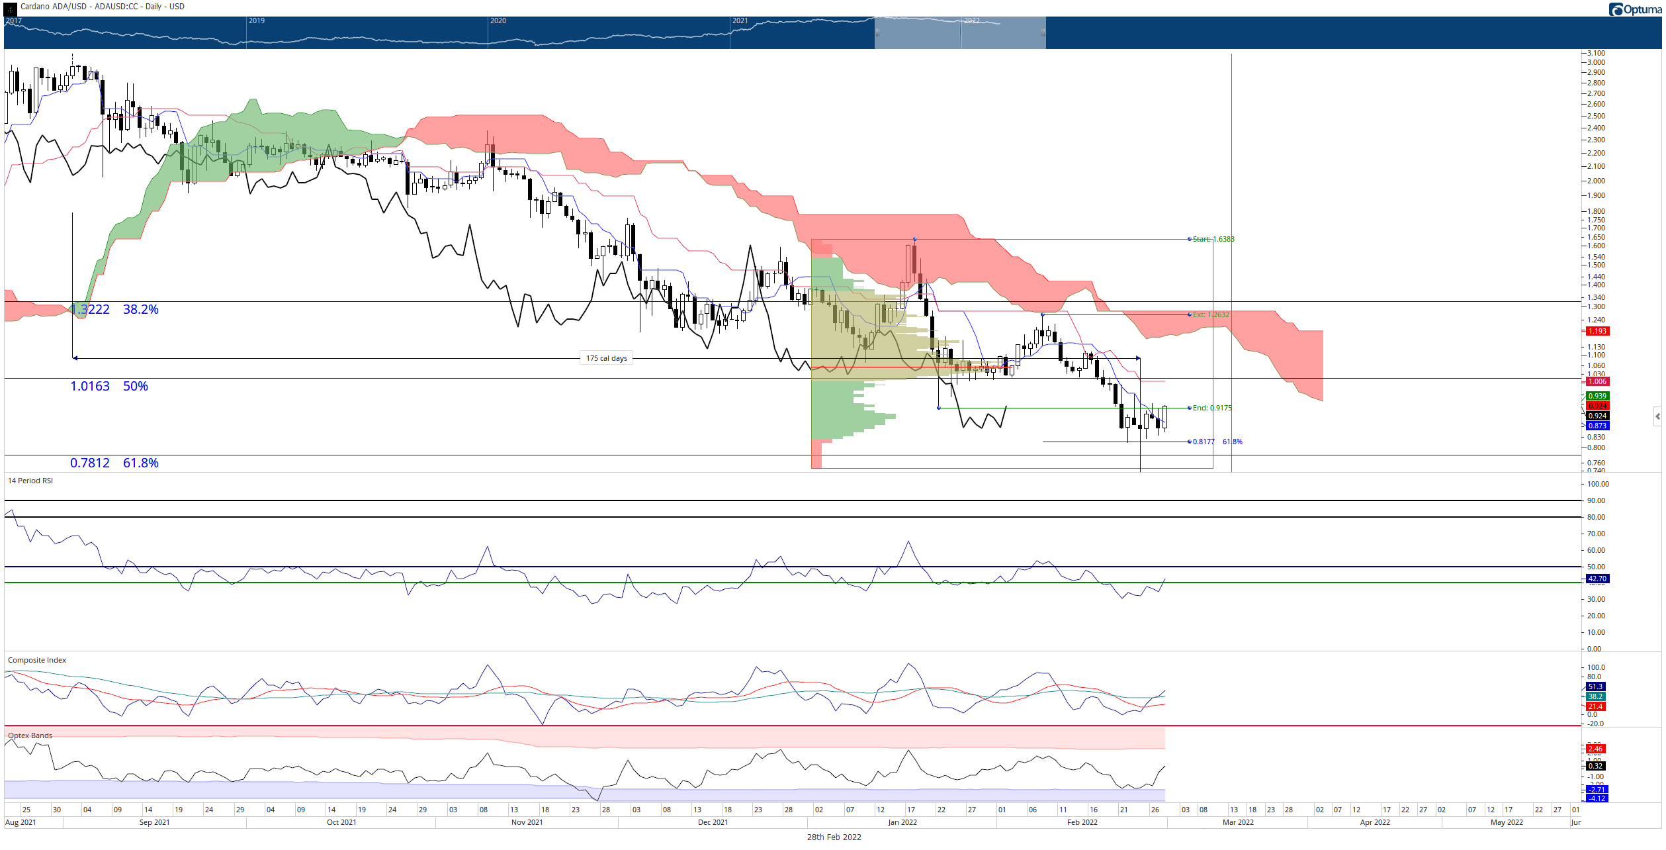Click the red 1.193 price tag

coord(1598,331)
